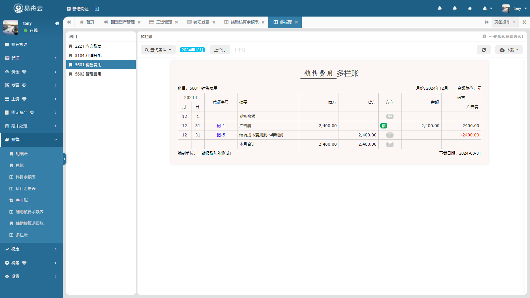Screen dimensions: 530x298
Task: Expand the 工资 sidebar menu
Action: [31, 99]
